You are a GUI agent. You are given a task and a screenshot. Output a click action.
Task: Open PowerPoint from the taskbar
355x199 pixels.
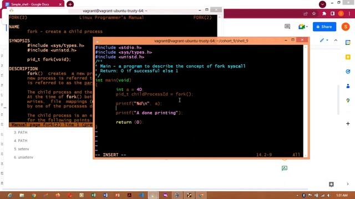pyautogui.click(x=117, y=195)
